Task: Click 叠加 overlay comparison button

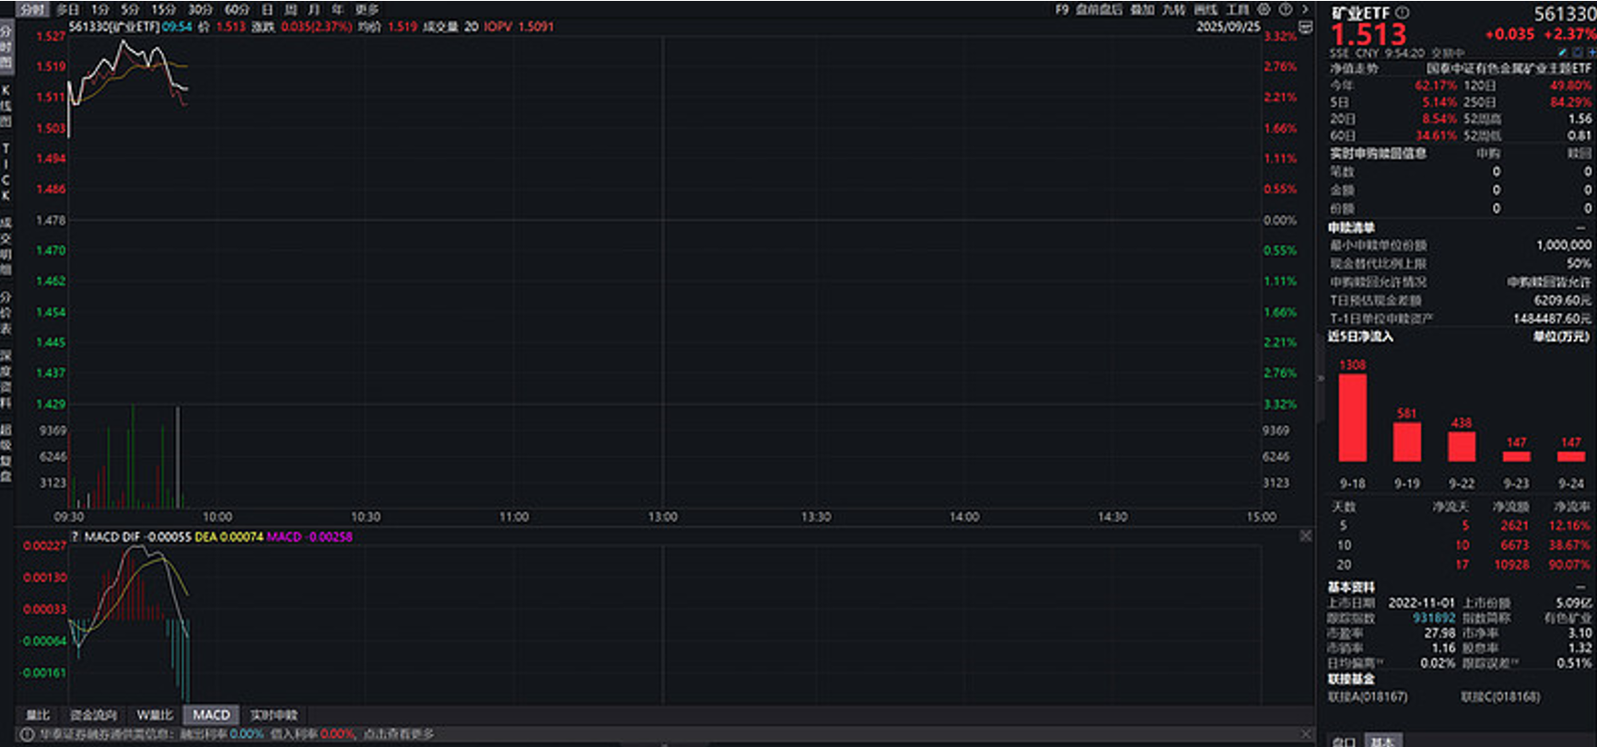Action: tap(1142, 9)
